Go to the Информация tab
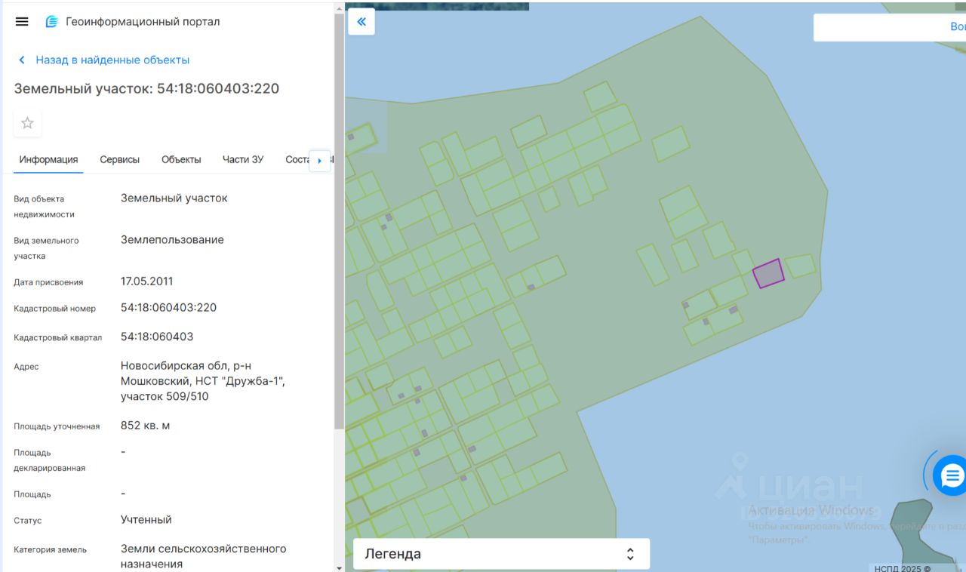 coord(48,160)
